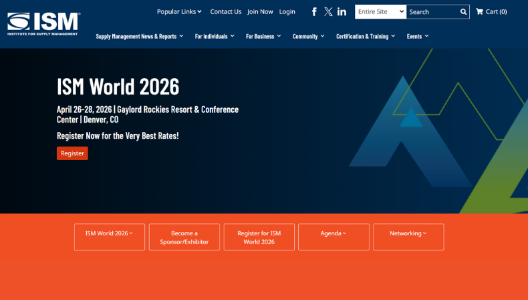Image resolution: width=528 pixels, height=300 pixels.
Task: Click the shopping cart icon
Action: click(479, 12)
